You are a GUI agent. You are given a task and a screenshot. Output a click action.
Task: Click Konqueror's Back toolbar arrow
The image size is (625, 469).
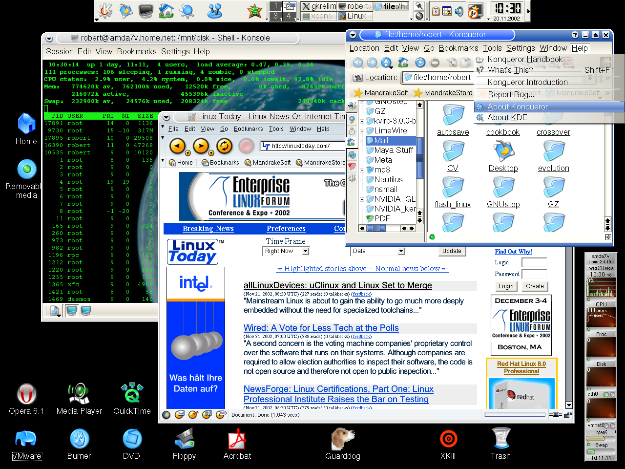pos(358,63)
